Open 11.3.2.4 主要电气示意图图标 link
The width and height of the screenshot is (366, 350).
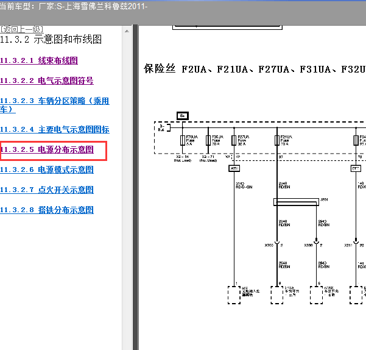tap(55, 129)
